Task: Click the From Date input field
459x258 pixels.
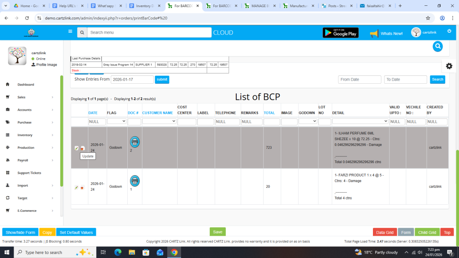Action: coord(359,79)
